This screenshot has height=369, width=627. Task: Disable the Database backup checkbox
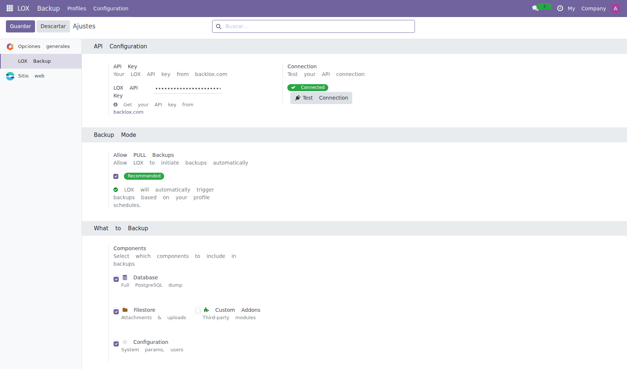116,279
